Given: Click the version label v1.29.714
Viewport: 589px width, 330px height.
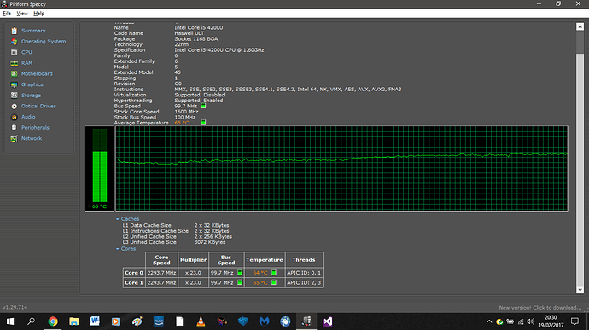Looking at the screenshot, I should [15, 307].
